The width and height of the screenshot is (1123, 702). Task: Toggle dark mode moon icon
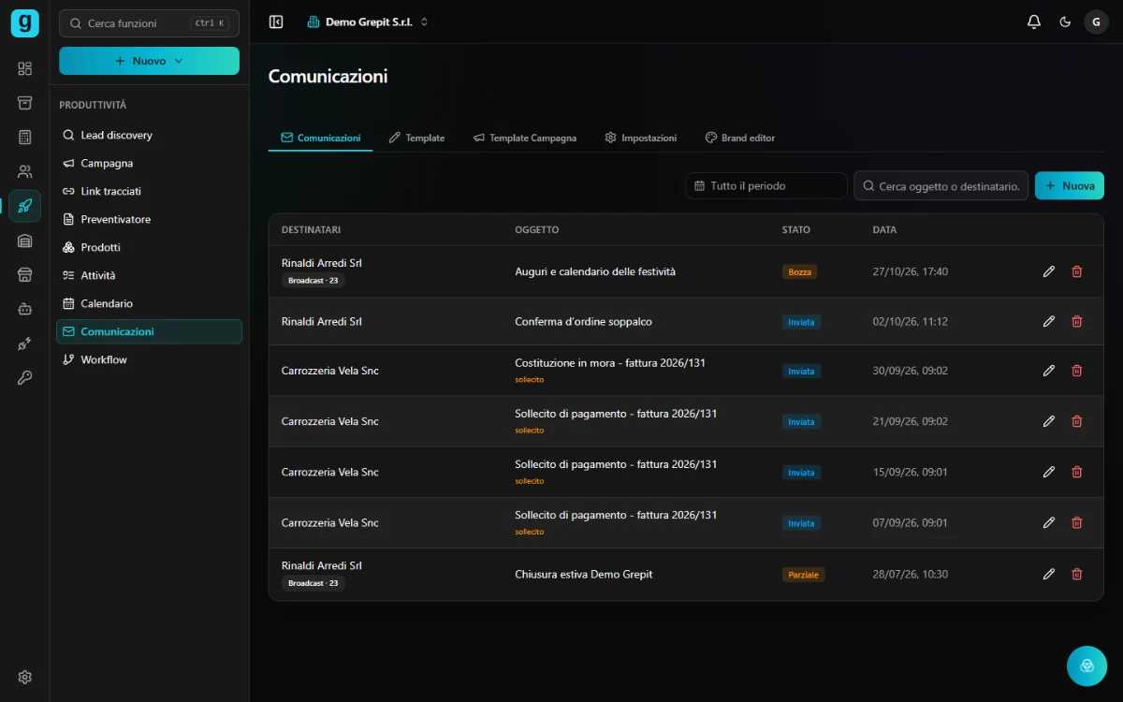click(x=1065, y=22)
